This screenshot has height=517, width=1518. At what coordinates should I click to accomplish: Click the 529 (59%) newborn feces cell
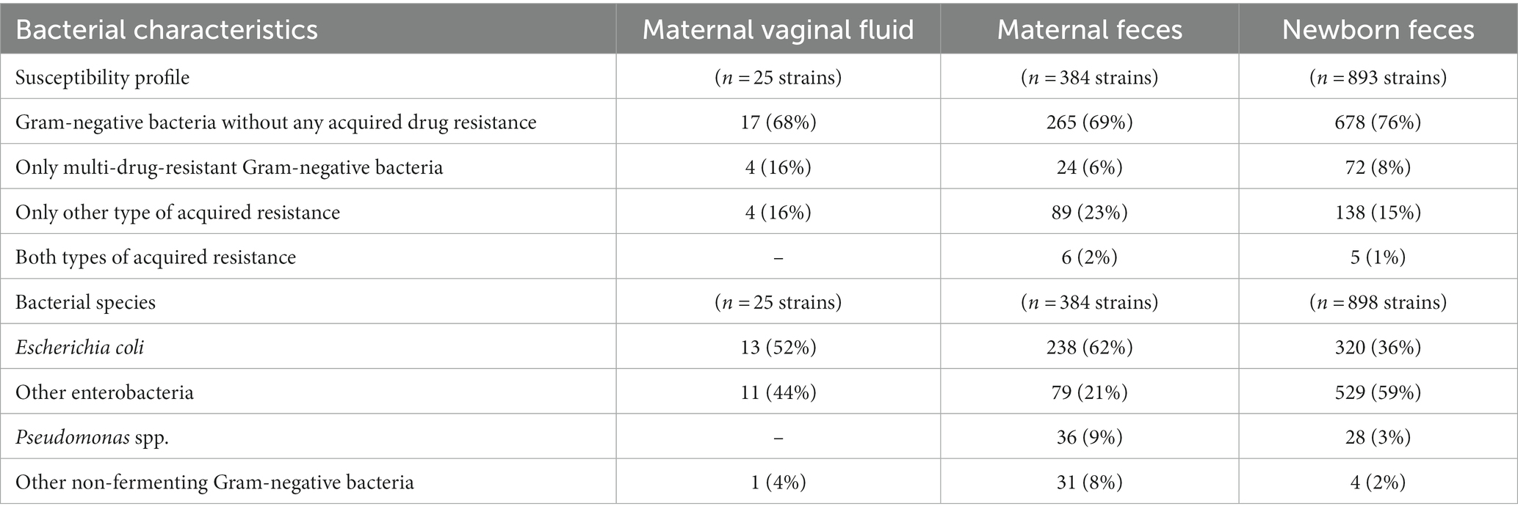(1378, 392)
